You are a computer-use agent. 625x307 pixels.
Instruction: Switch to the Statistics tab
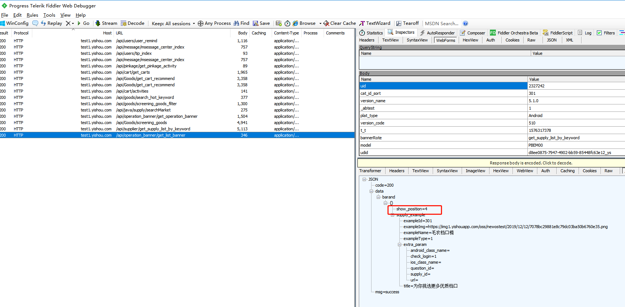(371, 33)
